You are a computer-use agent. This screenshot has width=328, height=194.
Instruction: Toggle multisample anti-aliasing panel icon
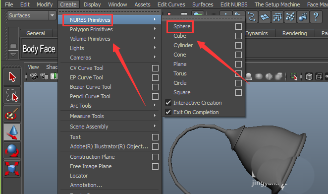278,76
